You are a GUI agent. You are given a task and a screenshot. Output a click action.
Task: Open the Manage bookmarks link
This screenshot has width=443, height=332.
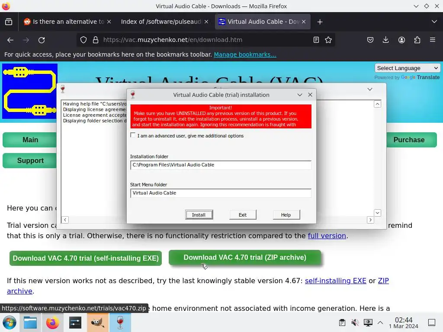click(x=245, y=54)
